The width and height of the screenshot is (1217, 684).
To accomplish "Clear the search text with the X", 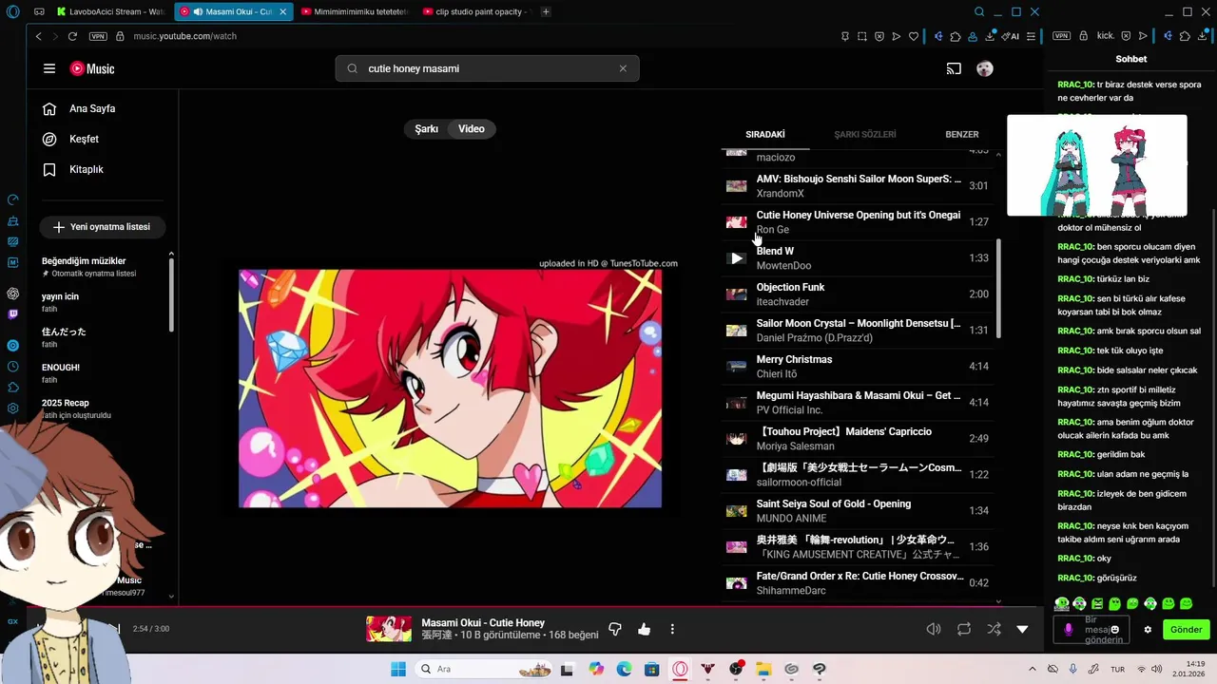I will (x=623, y=68).
